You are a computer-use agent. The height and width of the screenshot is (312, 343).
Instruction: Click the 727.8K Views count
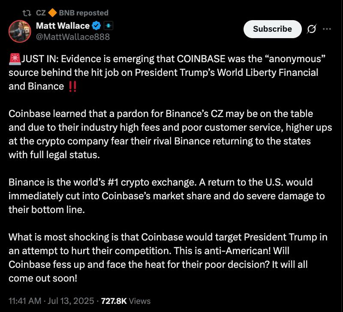(x=124, y=301)
